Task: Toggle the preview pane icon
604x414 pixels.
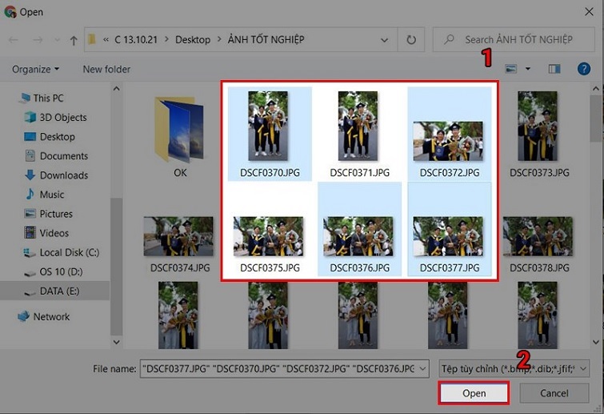Action: click(554, 69)
